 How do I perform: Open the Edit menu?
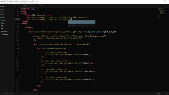(x=2, y=3)
